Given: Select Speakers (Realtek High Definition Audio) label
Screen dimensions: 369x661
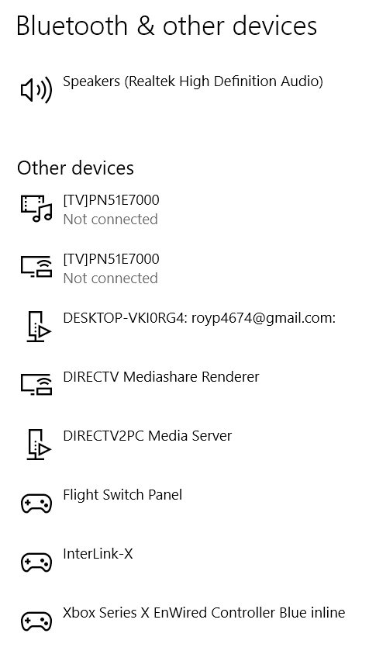Looking at the screenshot, I should click(x=193, y=81).
